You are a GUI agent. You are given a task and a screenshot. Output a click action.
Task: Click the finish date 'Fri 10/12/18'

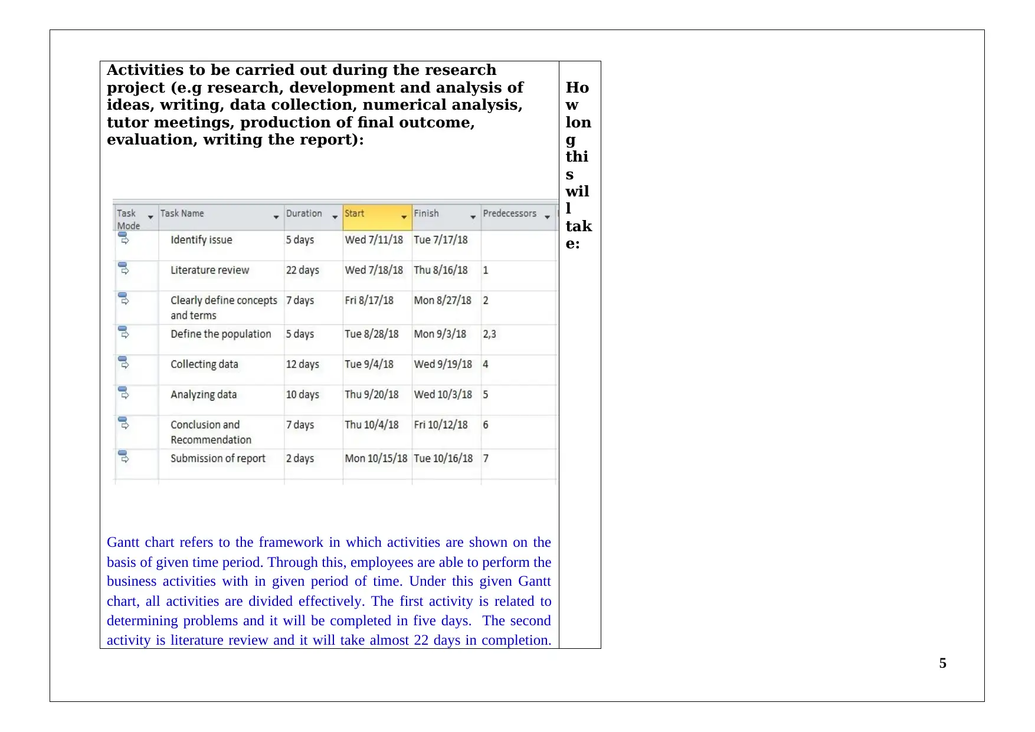(x=441, y=425)
